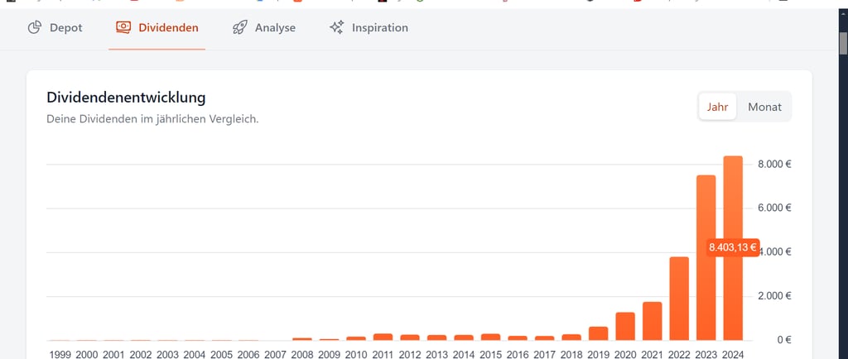Select the 2011 dividend bar
The width and height of the screenshot is (848, 359).
383,337
